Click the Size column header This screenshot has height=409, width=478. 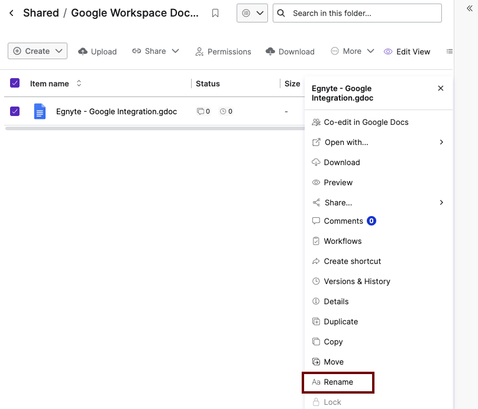[292, 83]
